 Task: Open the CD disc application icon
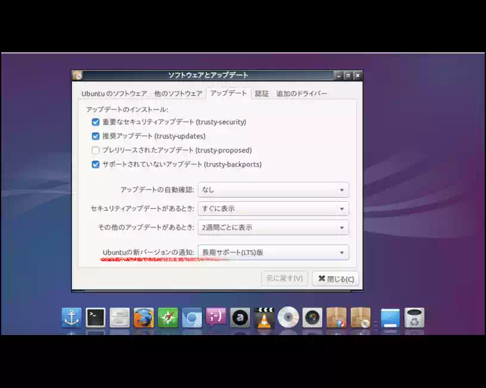288,317
